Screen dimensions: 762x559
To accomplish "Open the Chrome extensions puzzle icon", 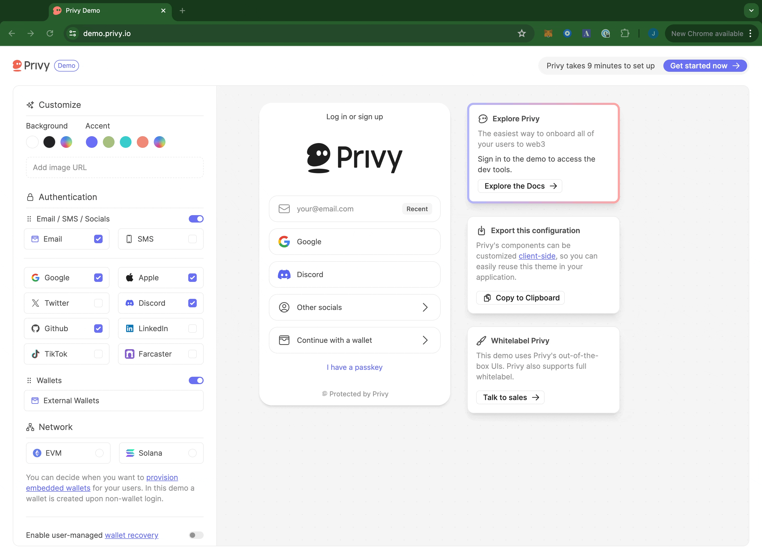I will (x=624, y=33).
